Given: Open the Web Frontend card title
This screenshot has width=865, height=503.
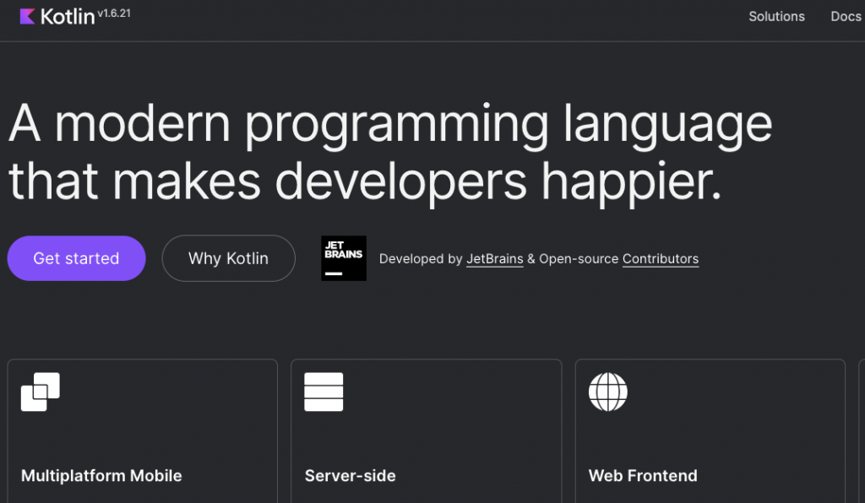Looking at the screenshot, I should (x=643, y=475).
